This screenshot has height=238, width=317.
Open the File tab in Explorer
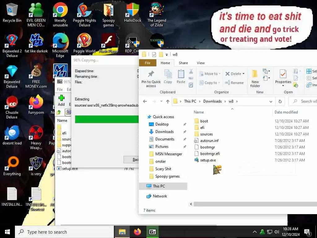point(148,63)
